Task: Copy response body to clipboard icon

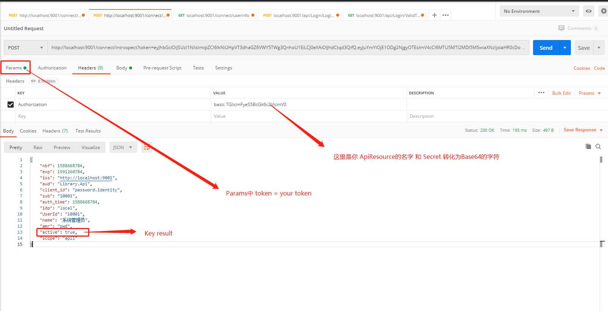Action: 588,146
